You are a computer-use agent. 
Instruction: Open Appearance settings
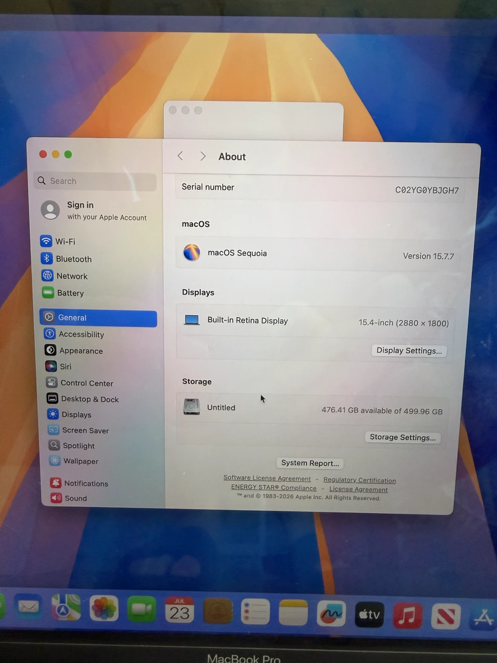(x=74, y=350)
